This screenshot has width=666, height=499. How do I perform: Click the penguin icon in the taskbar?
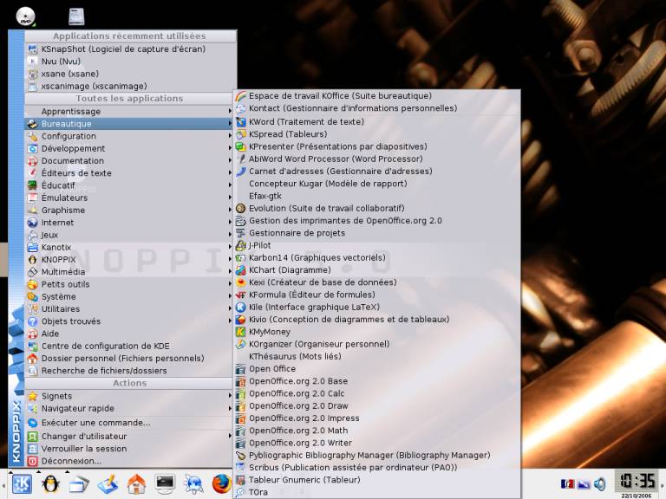[x=50, y=484]
